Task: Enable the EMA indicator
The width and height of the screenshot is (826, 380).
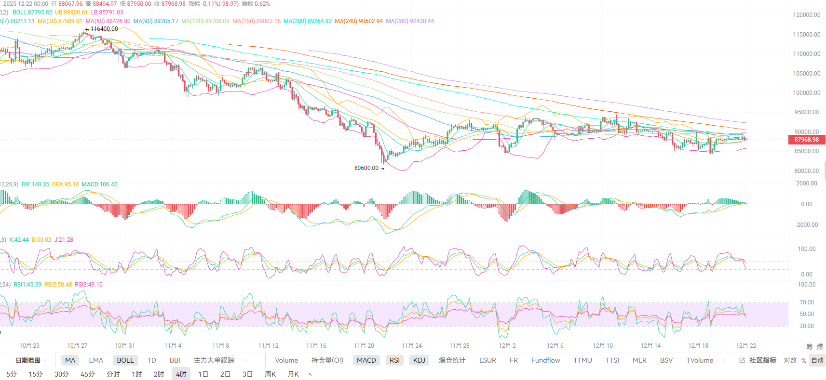Action: 96,360
